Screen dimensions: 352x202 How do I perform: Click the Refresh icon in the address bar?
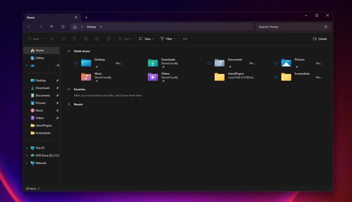point(63,27)
